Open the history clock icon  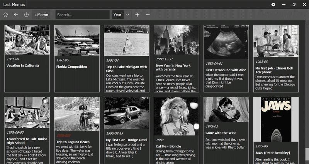(26, 15)
